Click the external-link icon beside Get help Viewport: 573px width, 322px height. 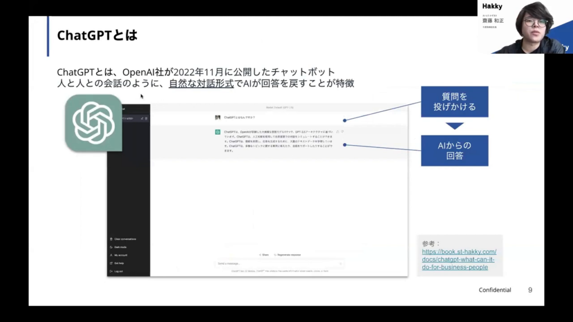[x=111, y=263]
